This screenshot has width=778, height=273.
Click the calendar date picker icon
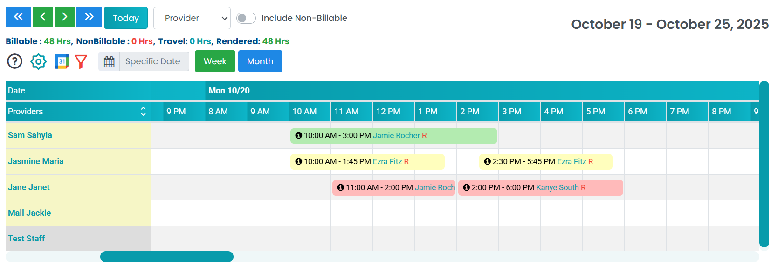[x=109, y=61]
